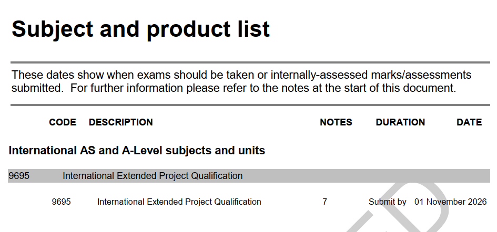Select the white-row International Extended Project Qualification description
497x232 pixels.
[179, 202]
